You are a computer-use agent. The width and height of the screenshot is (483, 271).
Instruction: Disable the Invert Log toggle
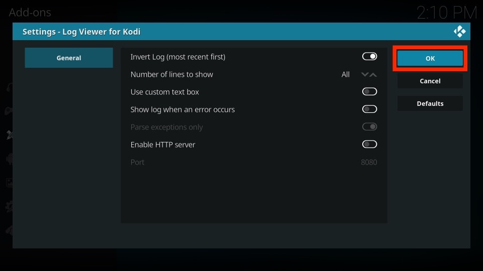(x=369, y=57)
